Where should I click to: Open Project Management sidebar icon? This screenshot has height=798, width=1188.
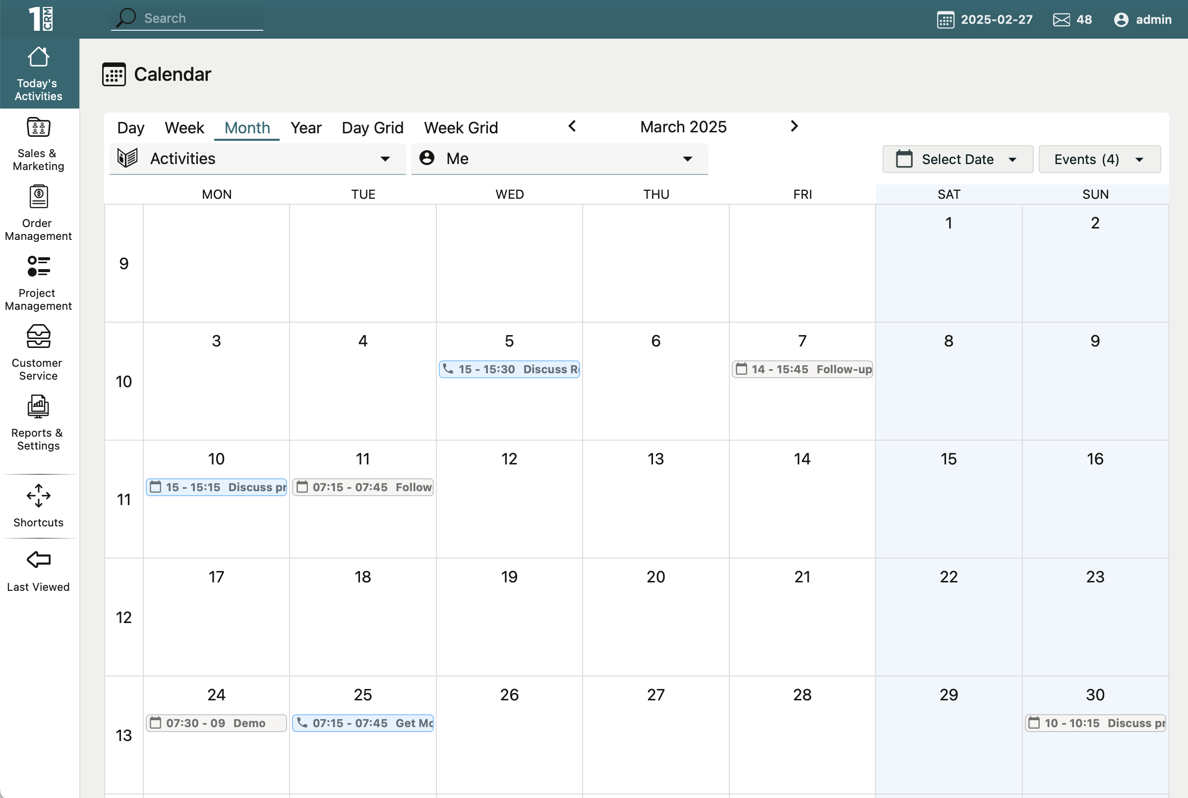pos(39,267)
